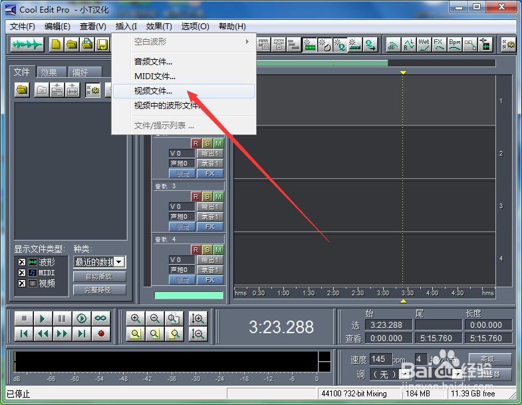Click 完整路径 button

pyautogui.click(x=100, y=290)
